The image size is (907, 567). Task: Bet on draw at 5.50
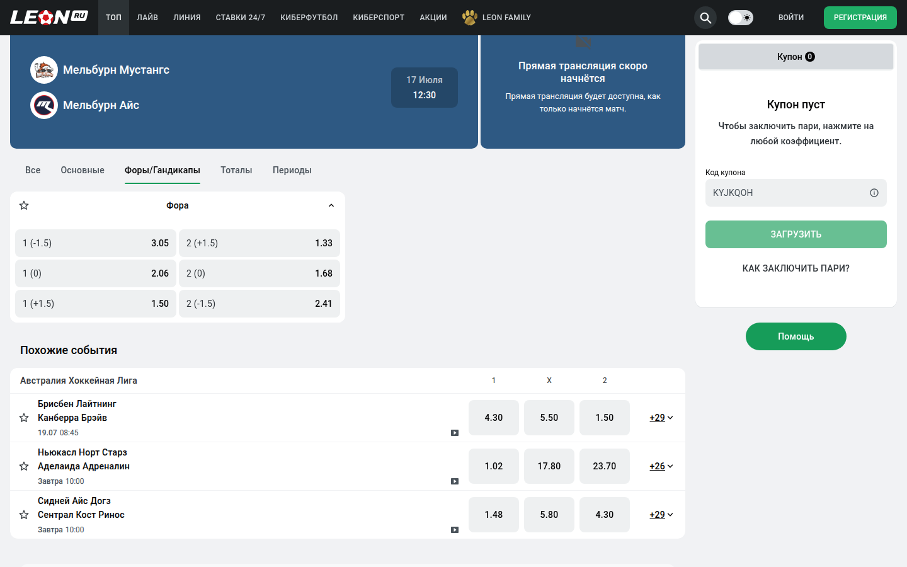(x=549, y=418)
